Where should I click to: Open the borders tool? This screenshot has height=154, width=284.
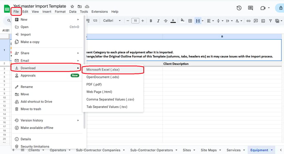point(190,21)
